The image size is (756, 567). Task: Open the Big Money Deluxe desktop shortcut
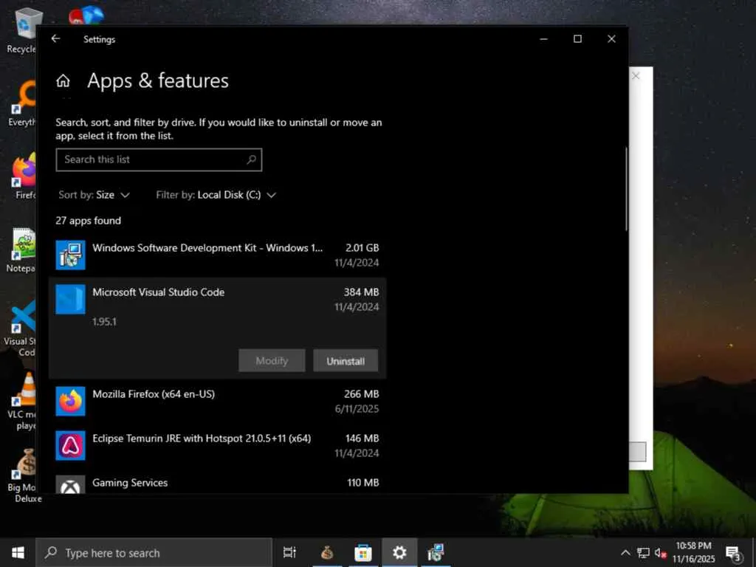[24, 475]
